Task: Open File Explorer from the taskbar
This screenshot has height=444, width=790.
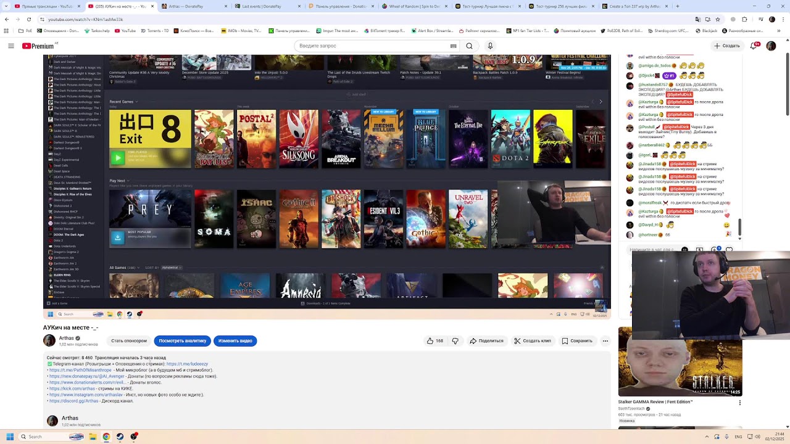Action: tap(93, 437)
